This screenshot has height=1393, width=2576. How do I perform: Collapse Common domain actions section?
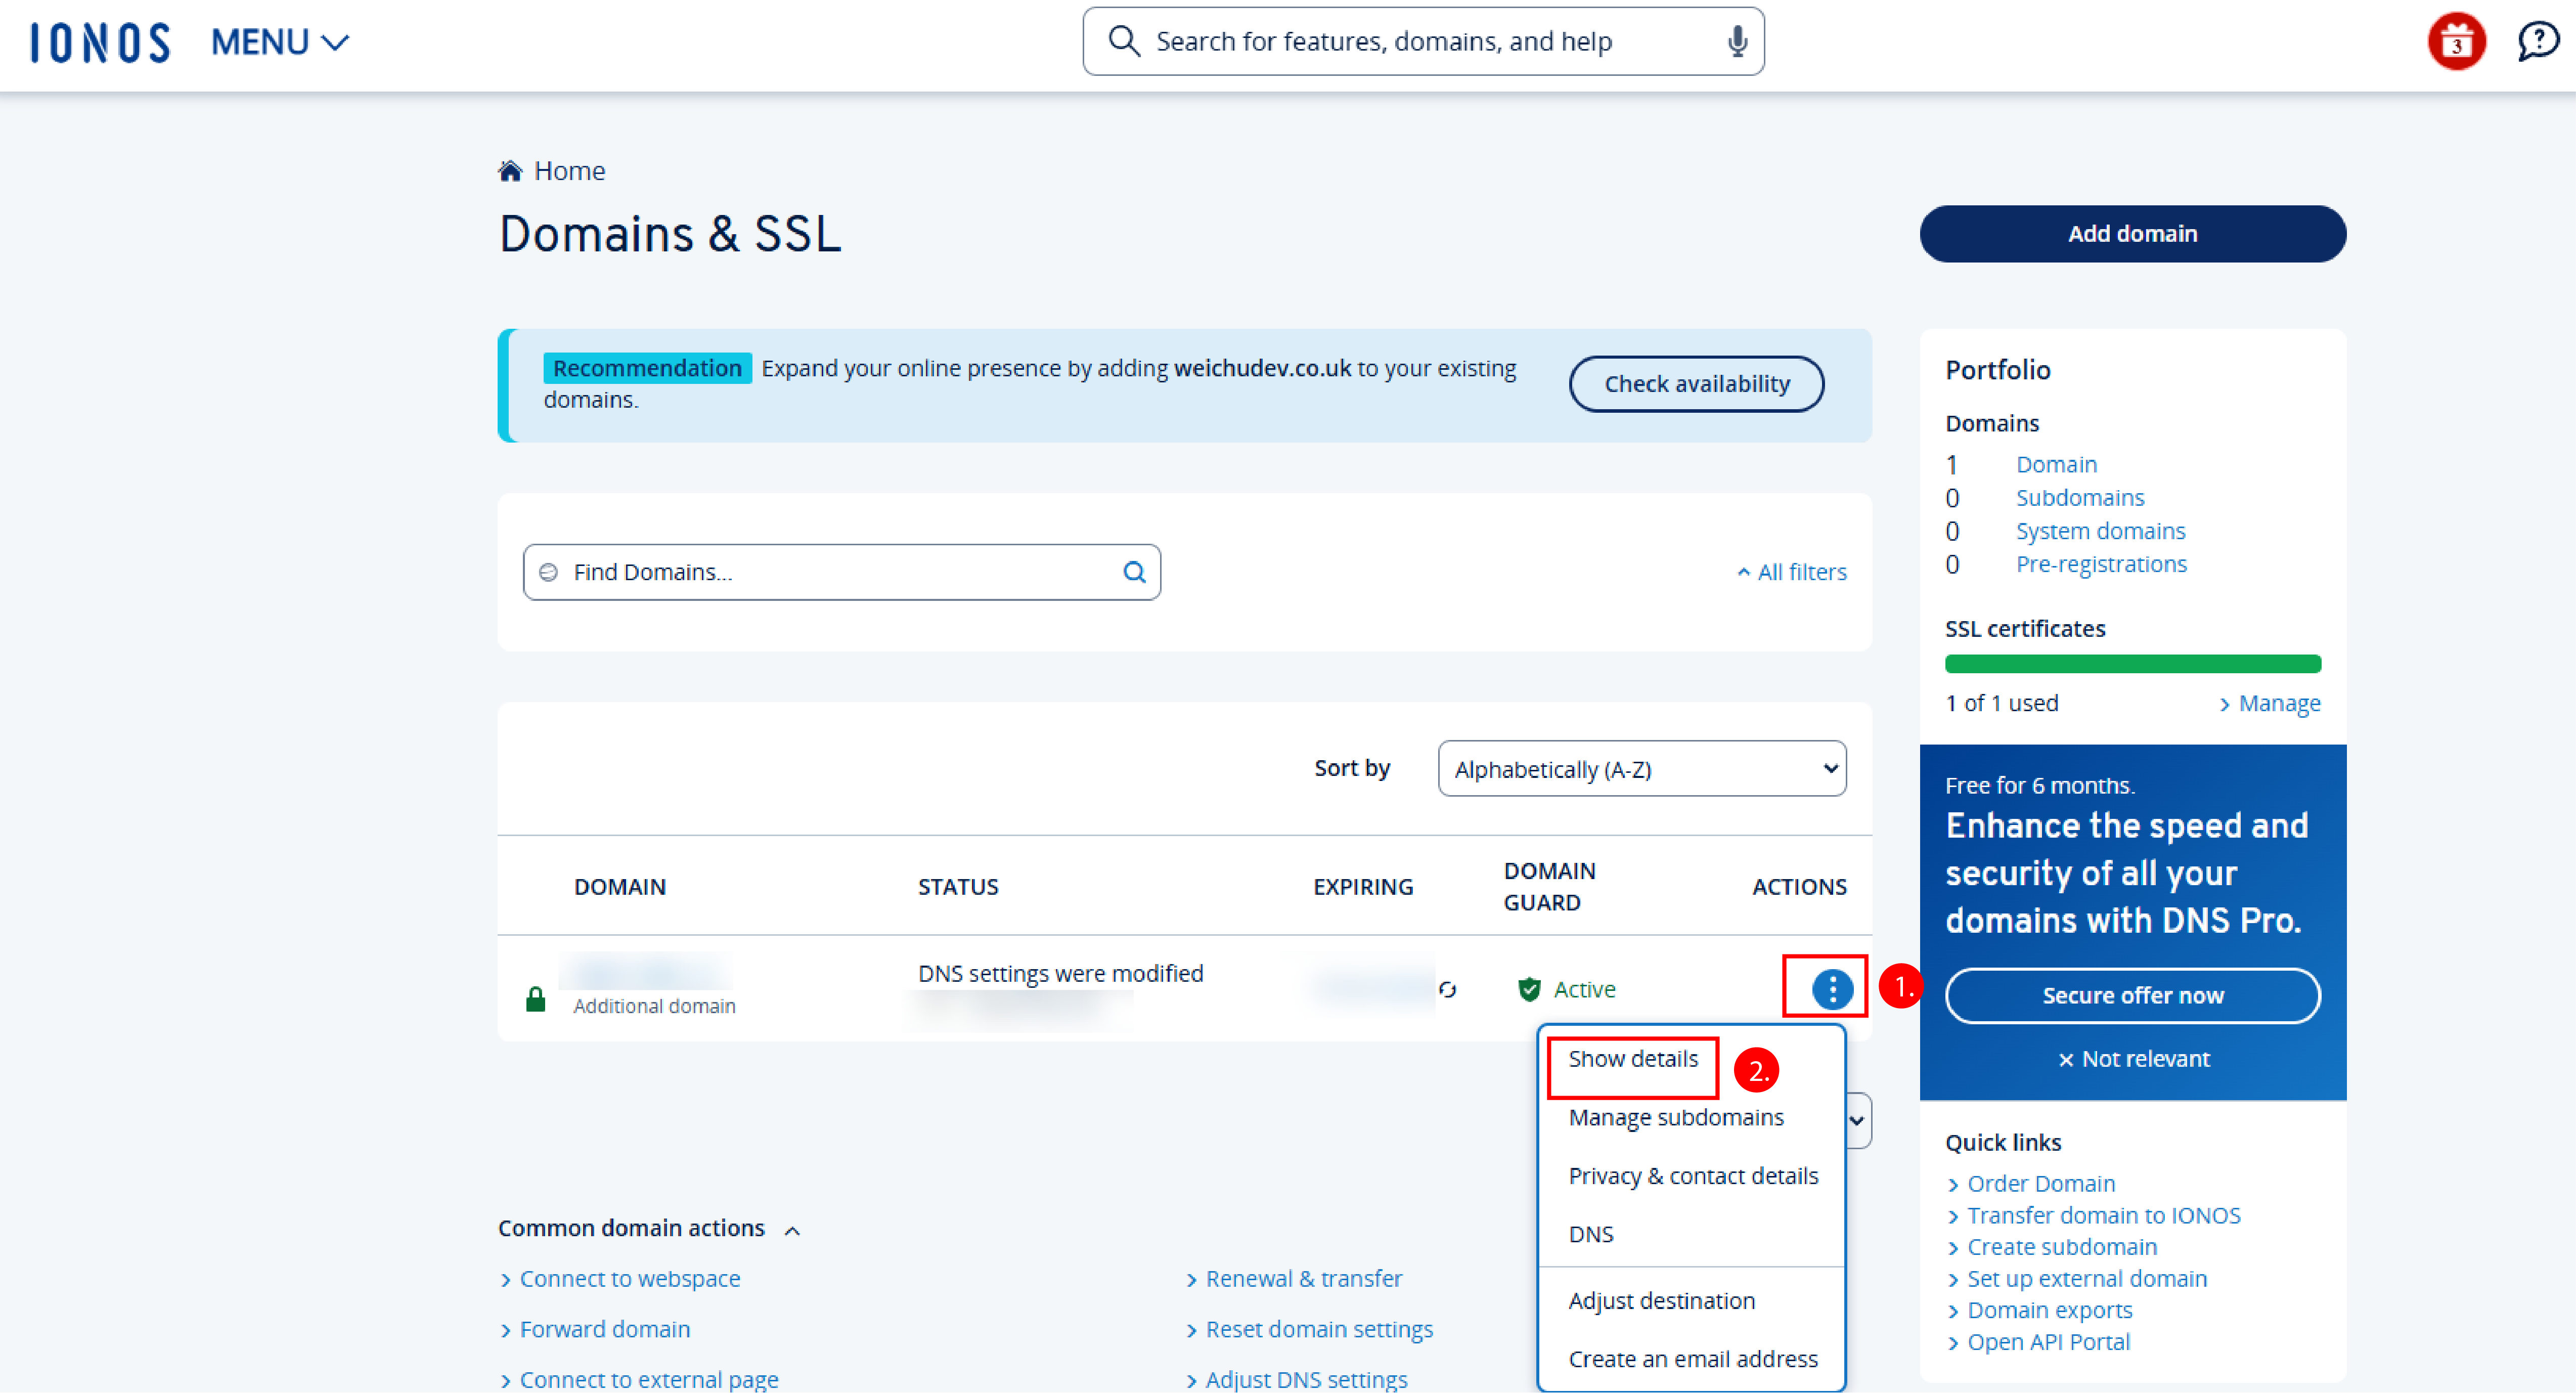649,1228
